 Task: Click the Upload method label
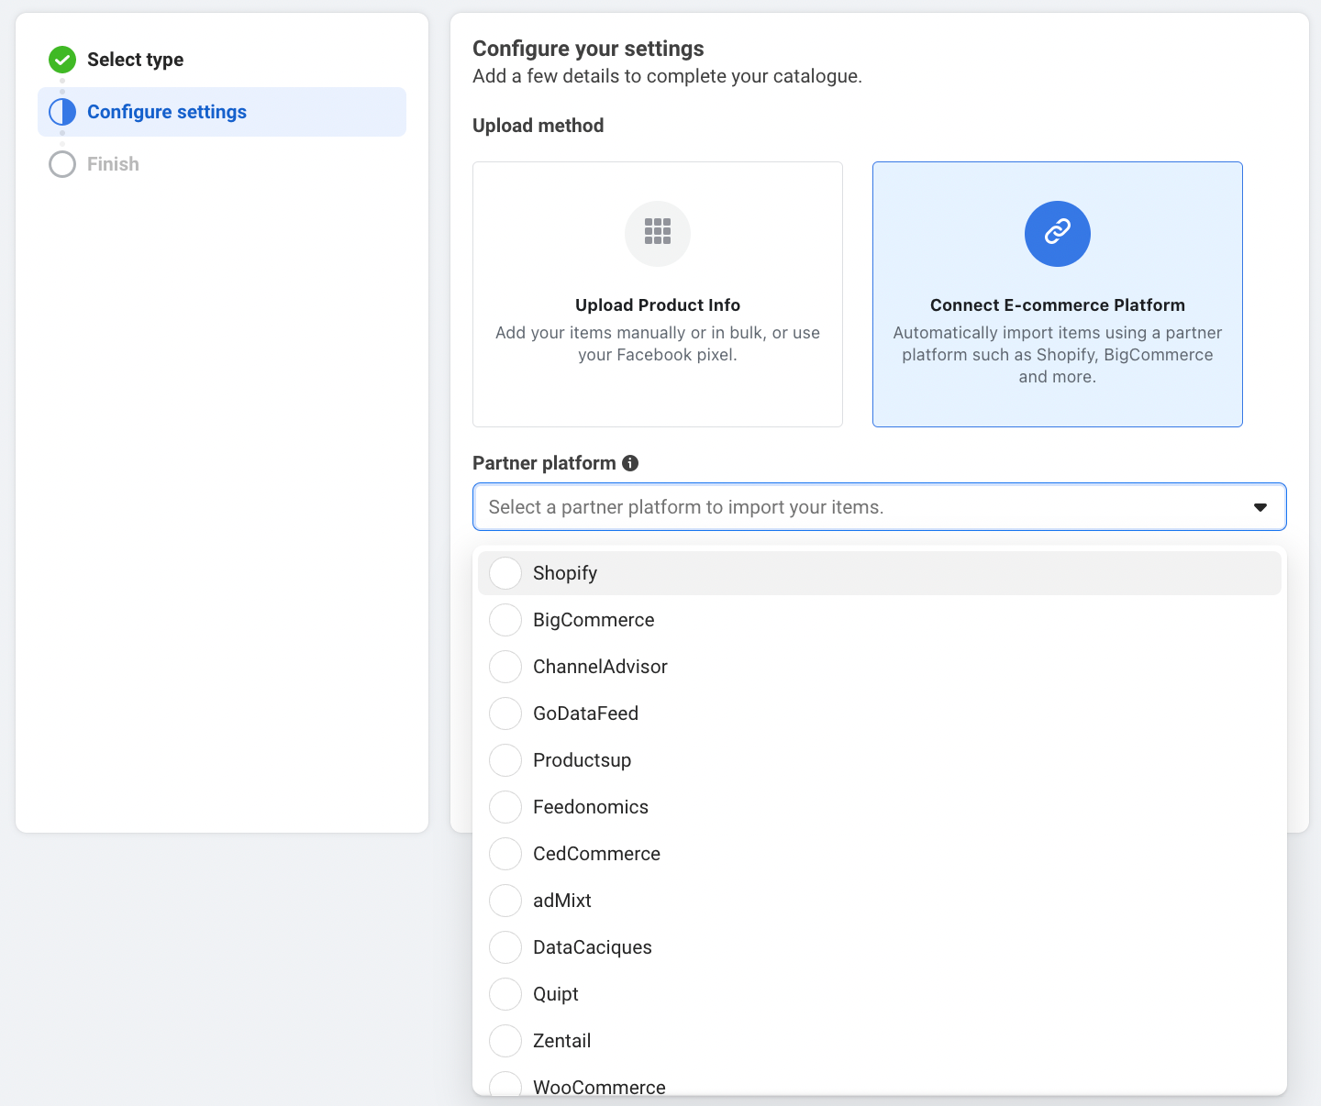pos(538,126)
